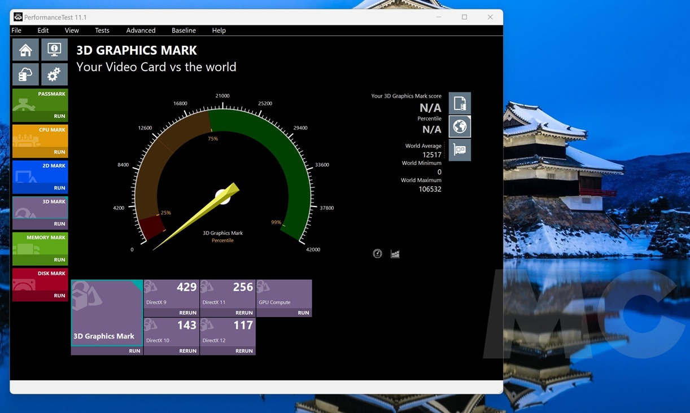
Task: Open the settings gears icon
Action: click(54, 74)
